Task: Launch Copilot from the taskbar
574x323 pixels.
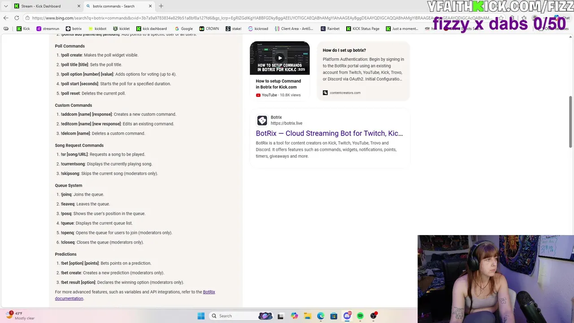Action: pos(294,316)
